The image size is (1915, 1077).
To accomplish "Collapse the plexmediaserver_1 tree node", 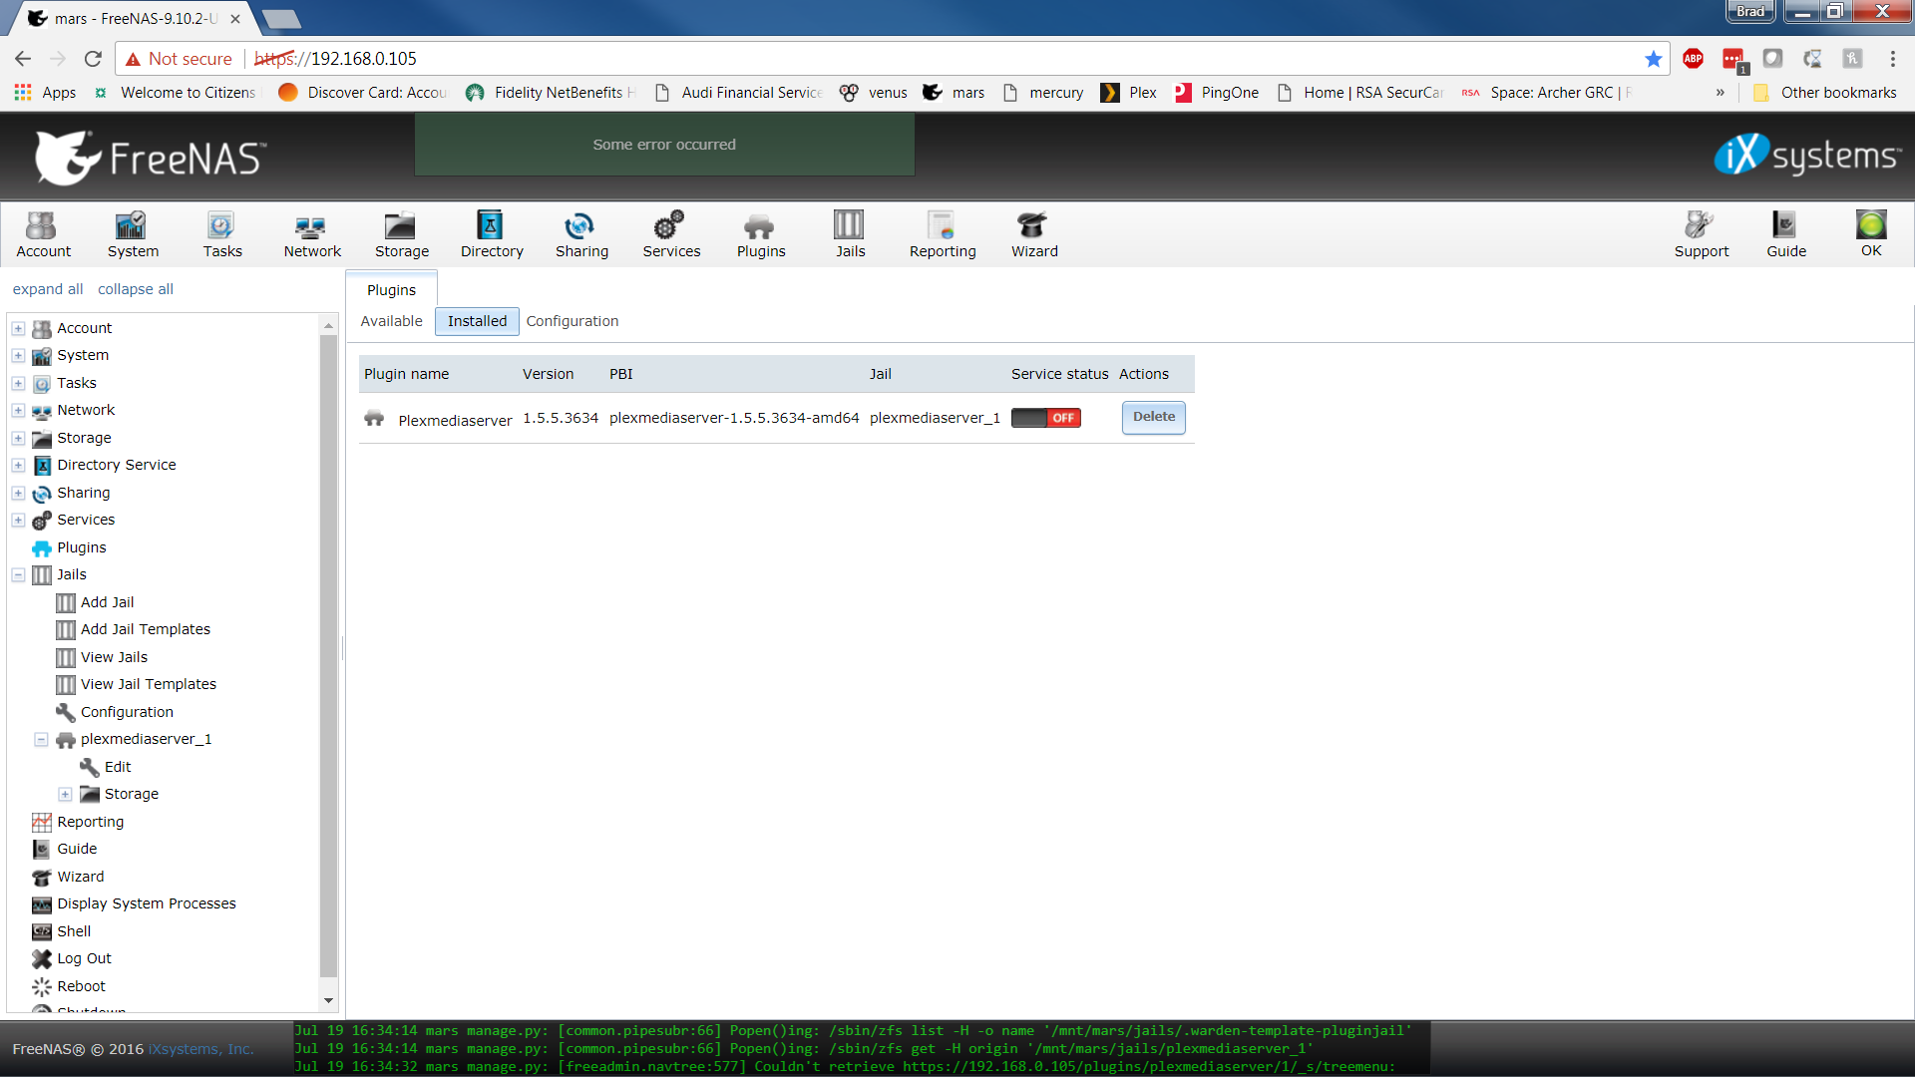I will pos(41,739).
